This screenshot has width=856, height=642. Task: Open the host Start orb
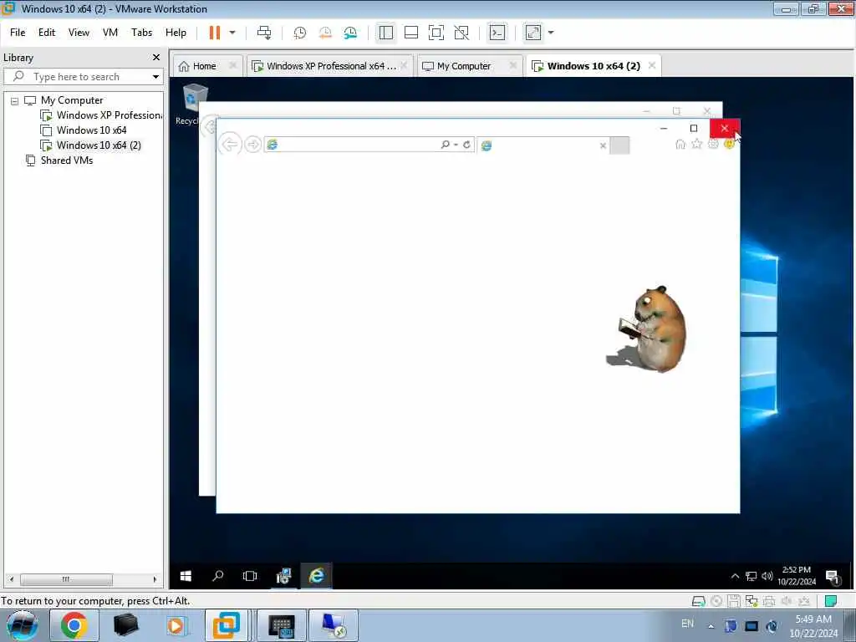pyautogui.click(x=23, y=625)
